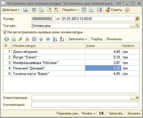Click the Подбор button
Viewport: 143px width, 118px height.
pos(97,39)
